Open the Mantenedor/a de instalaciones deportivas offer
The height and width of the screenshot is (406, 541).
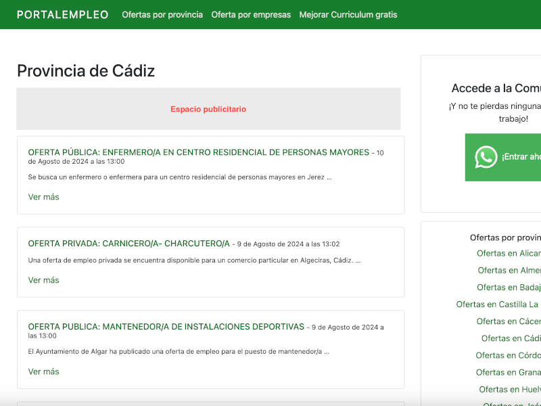click(x=166, y=327)
